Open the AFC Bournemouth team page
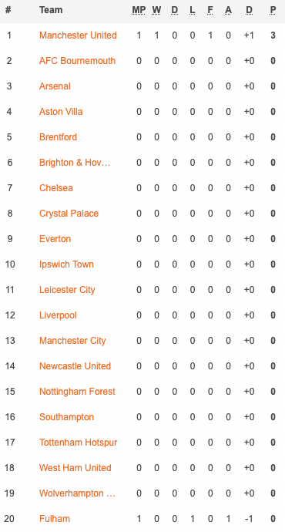Image resolution: width=285 pixels, height=532 pixels. click(77, 61)
